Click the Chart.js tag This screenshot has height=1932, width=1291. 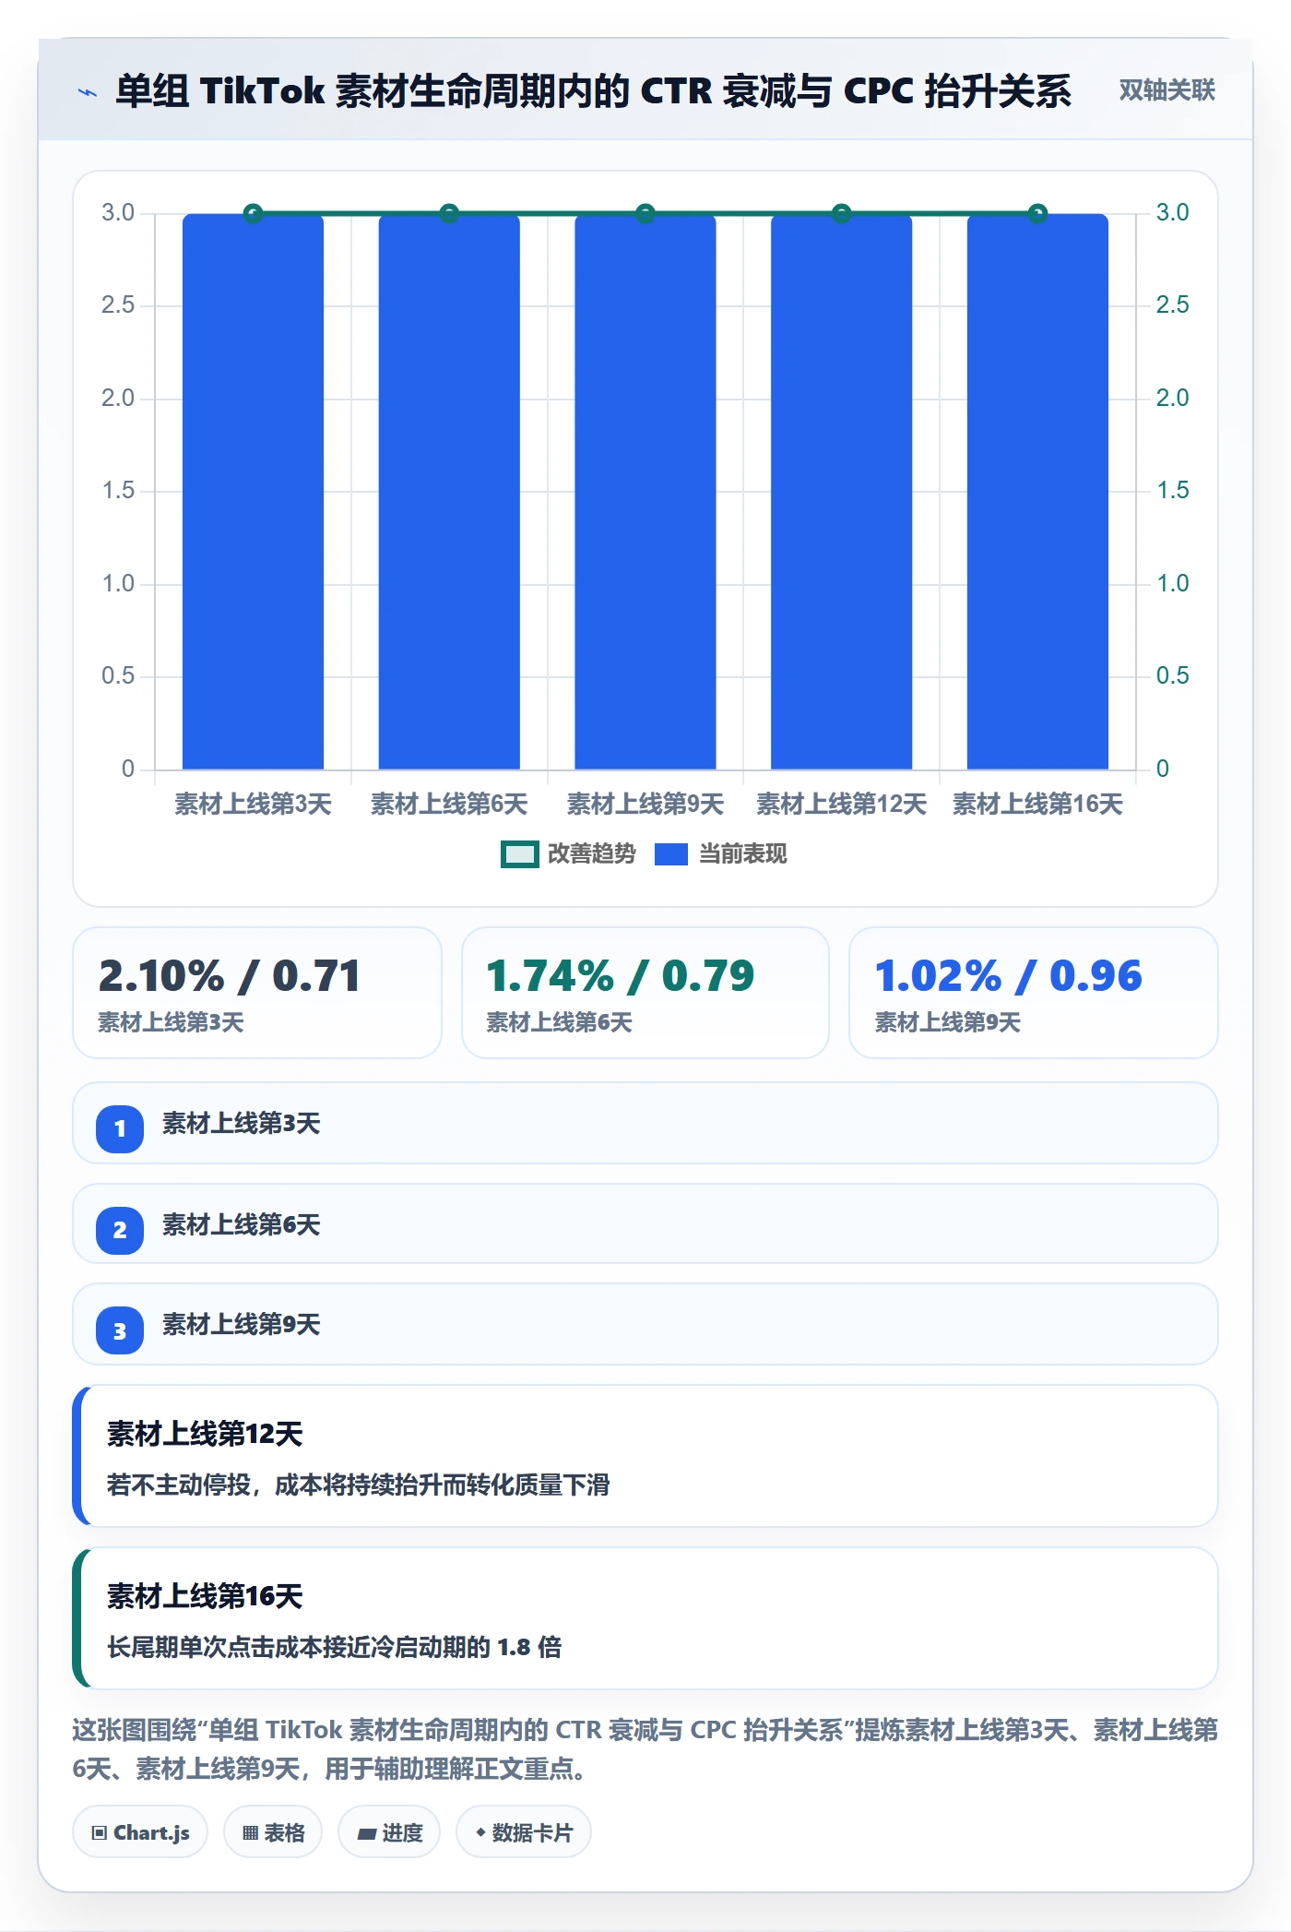[140, 1832]
